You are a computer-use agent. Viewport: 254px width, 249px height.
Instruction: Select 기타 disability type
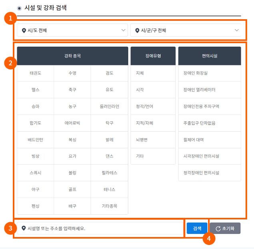[x=153, y=156]
